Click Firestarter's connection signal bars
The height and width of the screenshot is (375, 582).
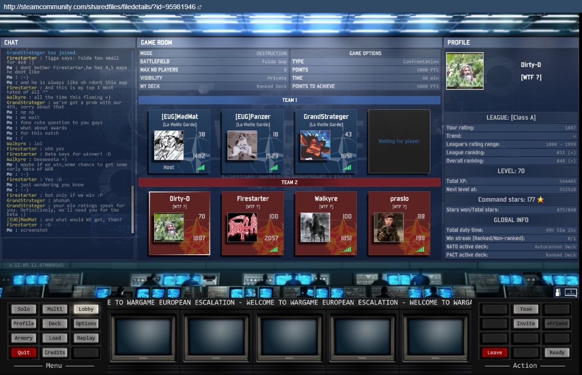274,249
